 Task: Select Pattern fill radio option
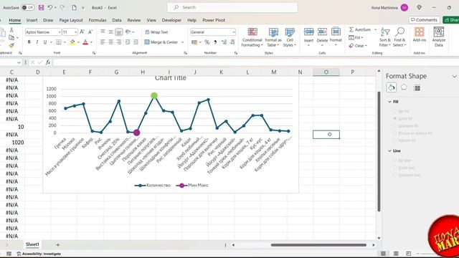tap(395, 140)
